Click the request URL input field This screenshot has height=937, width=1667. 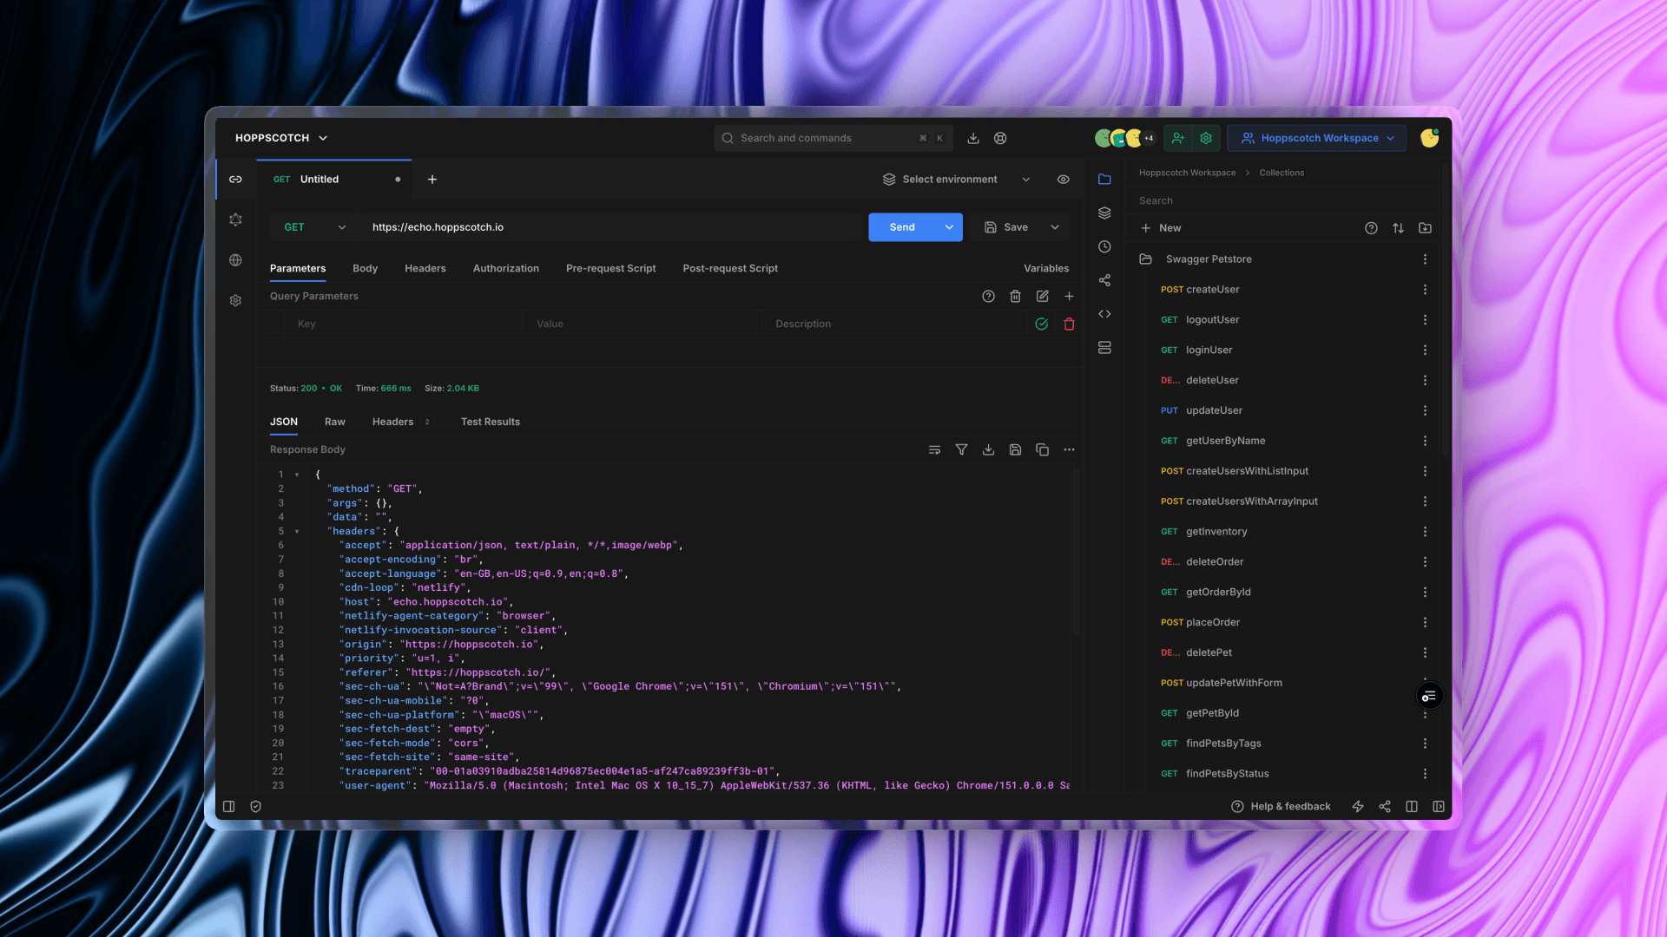612,227
